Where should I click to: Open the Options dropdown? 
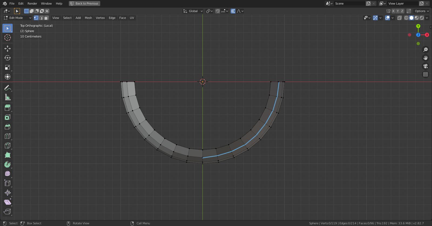(422, 11)
